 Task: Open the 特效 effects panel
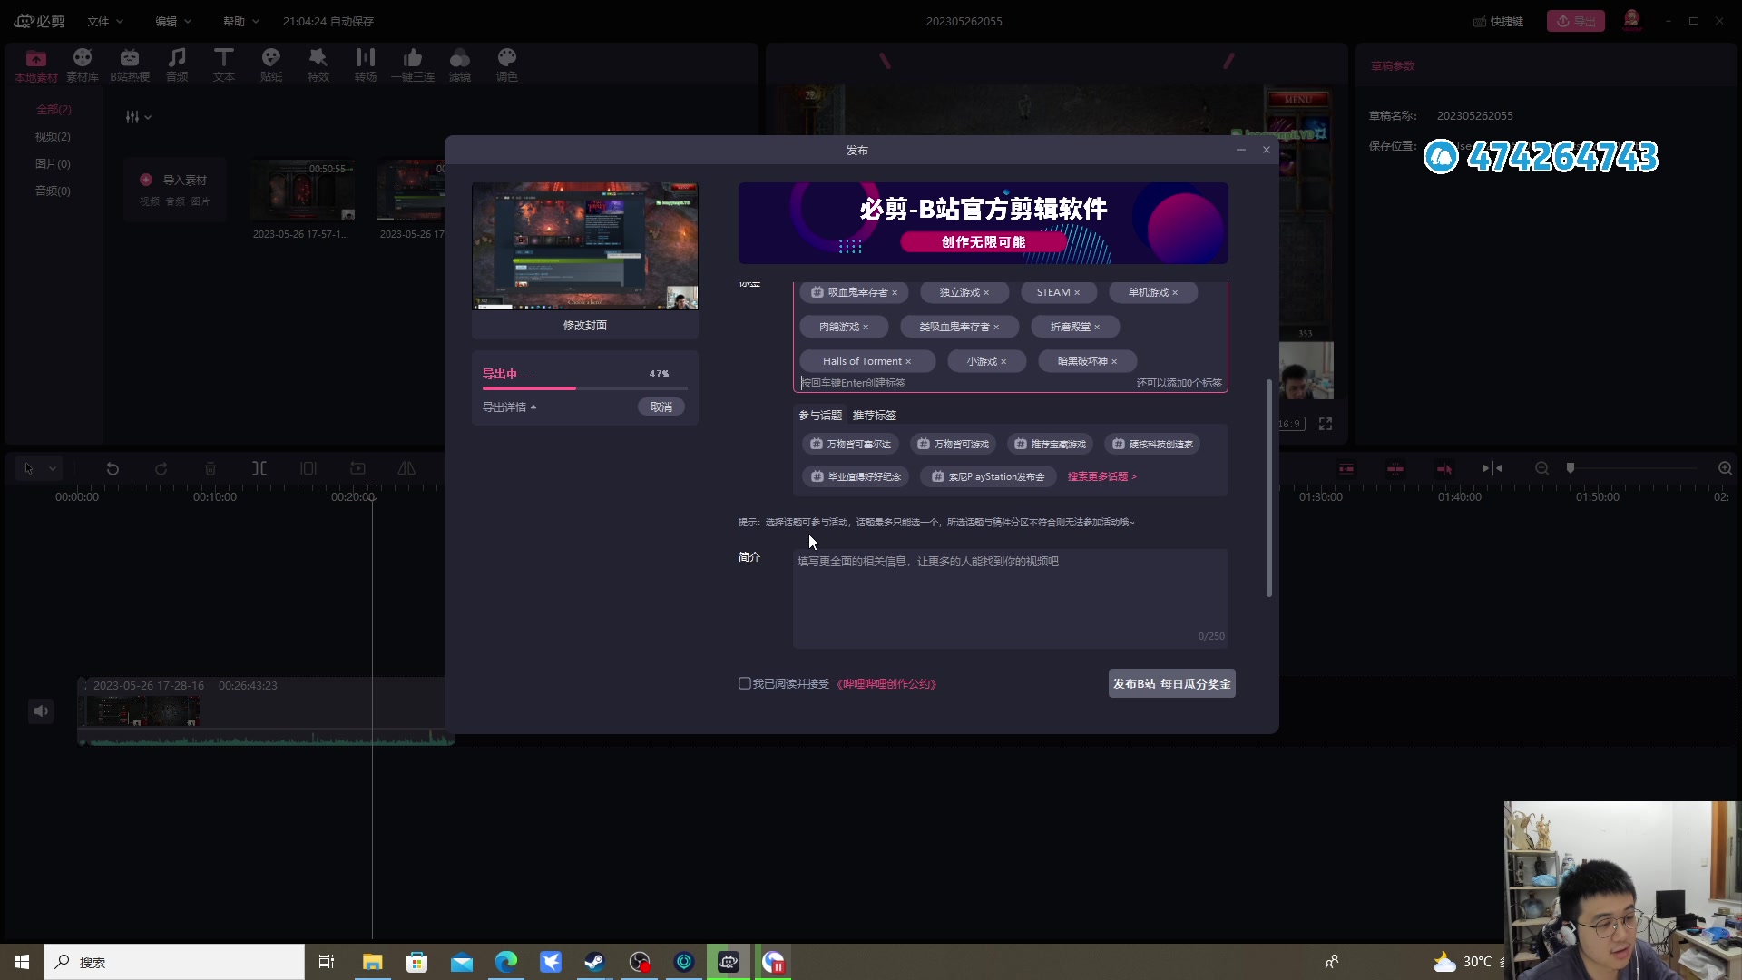point(318,65)
